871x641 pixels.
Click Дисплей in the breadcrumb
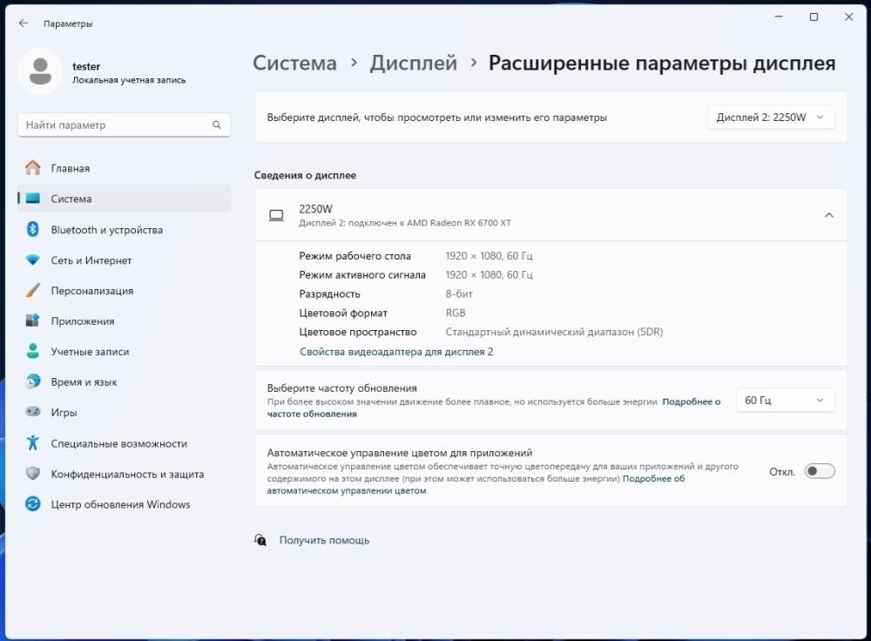(x=413, y=63)
